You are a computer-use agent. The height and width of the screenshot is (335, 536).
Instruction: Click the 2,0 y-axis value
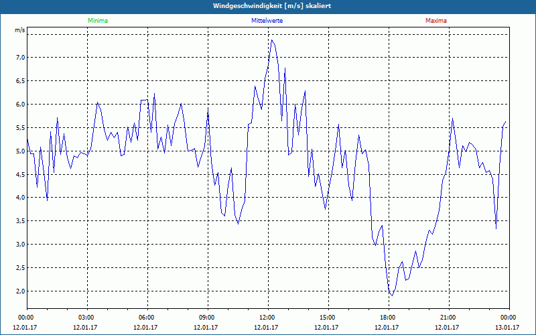(x=21, y=291)
